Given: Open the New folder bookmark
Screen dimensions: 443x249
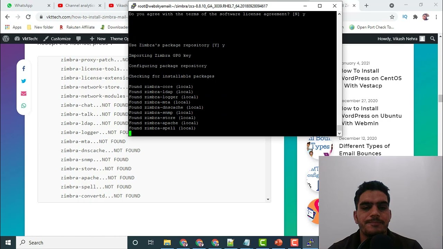Looking at the screenshot, I should [40, 27].
